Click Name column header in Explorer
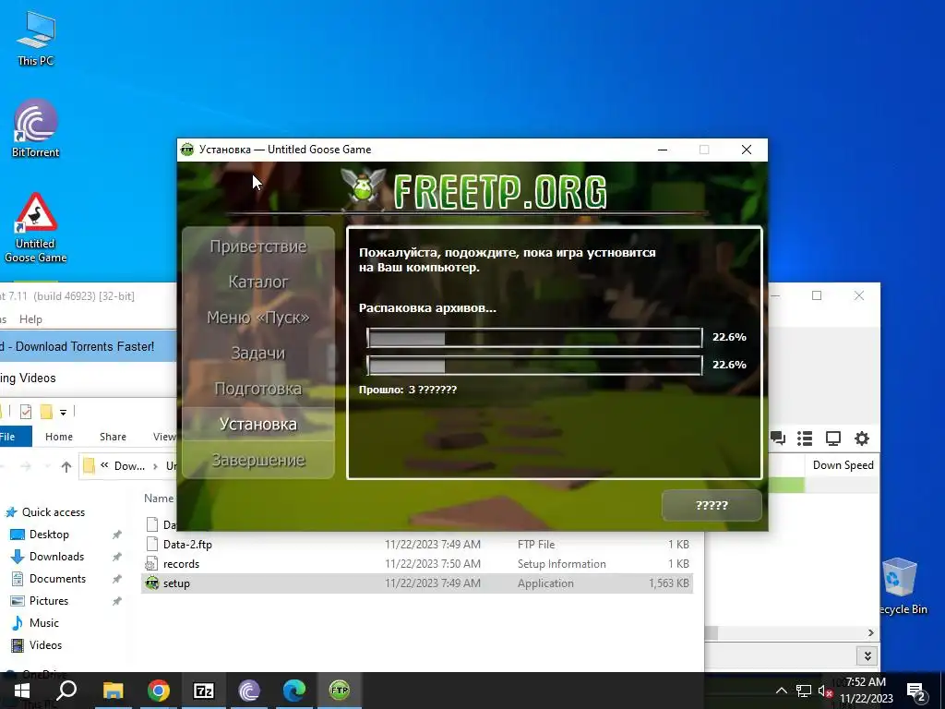This screenshot has height=709, width=945. tap(159, 498)
